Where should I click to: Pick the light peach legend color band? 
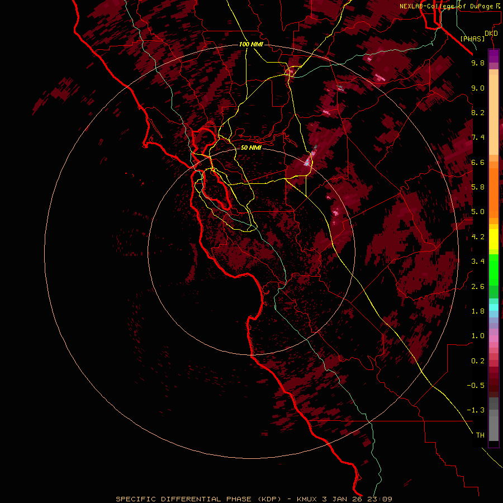tap(493, 115)
